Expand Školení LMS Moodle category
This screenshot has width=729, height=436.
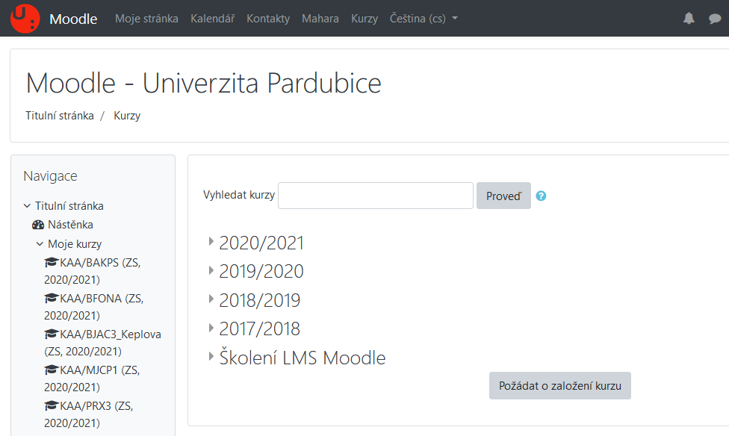(x=211, y=357)
